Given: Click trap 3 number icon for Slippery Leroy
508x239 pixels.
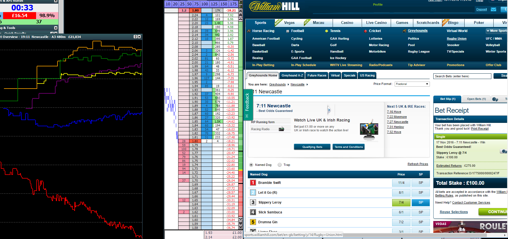Looking at the screenshot, I should pos(253,202).
